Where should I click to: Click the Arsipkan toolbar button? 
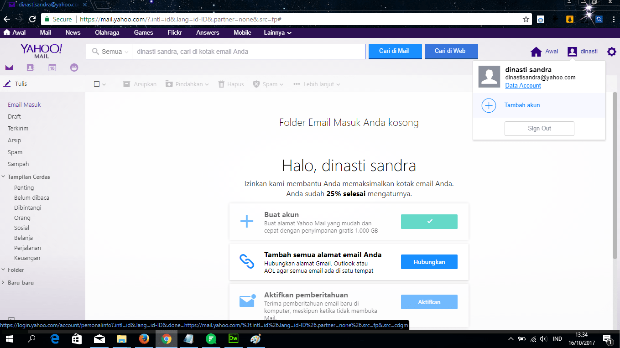click(140, 84)
